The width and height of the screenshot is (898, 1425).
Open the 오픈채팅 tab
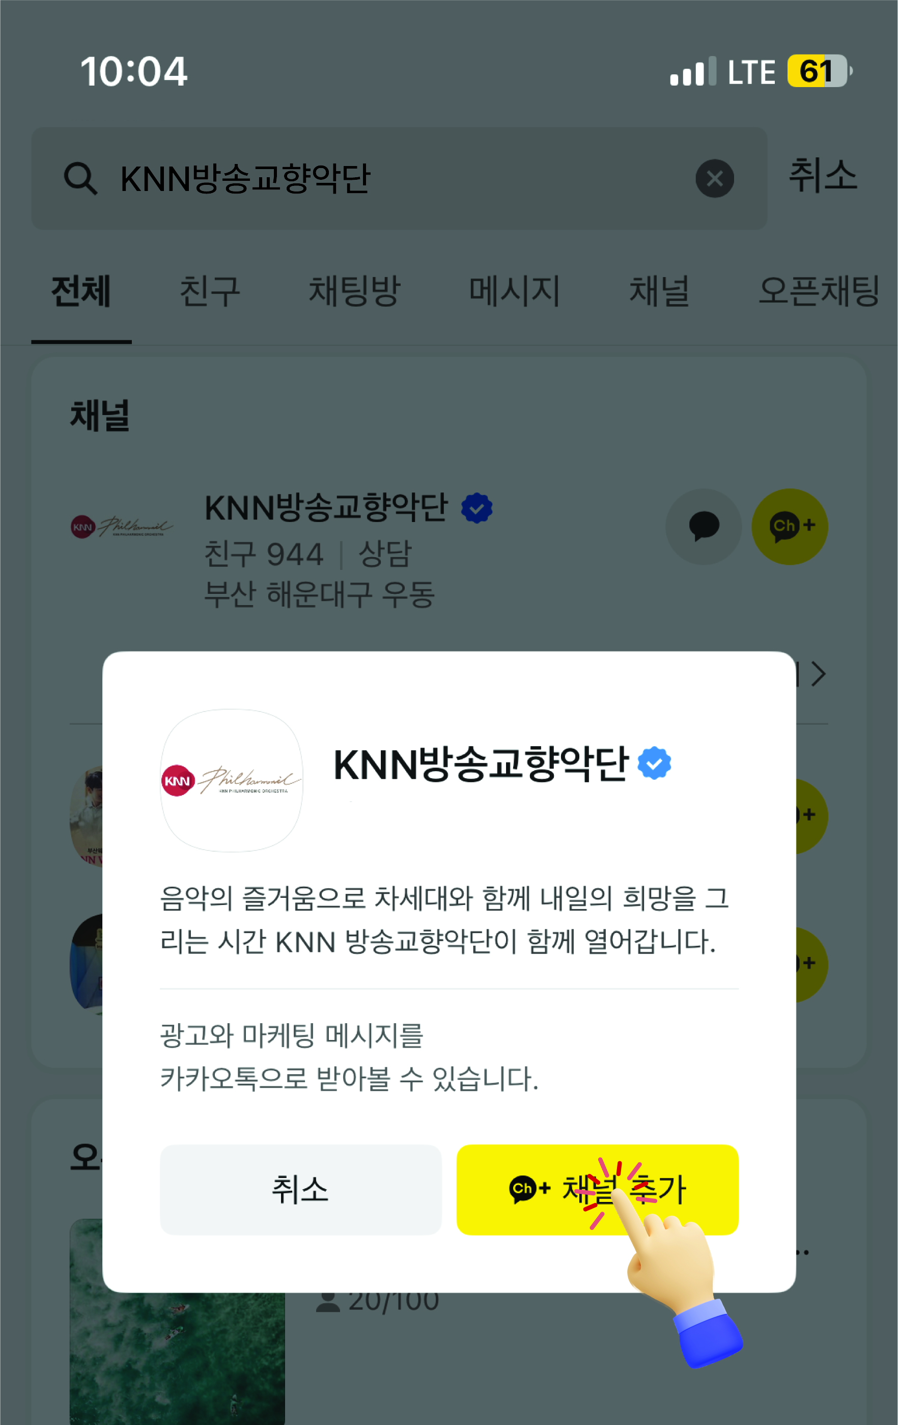point(819,292)
